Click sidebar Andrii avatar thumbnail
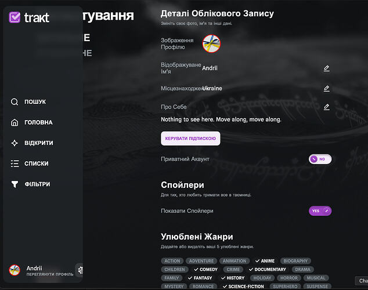The width and height of the screenshot is (368, 290). click(x=15, y=270)
